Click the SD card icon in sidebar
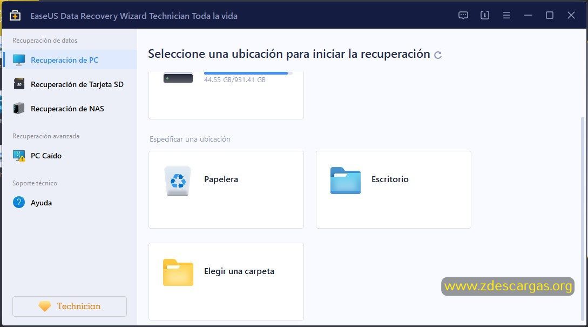The height and width of the screenshot is (327, 588). click(x=19, y=84)
